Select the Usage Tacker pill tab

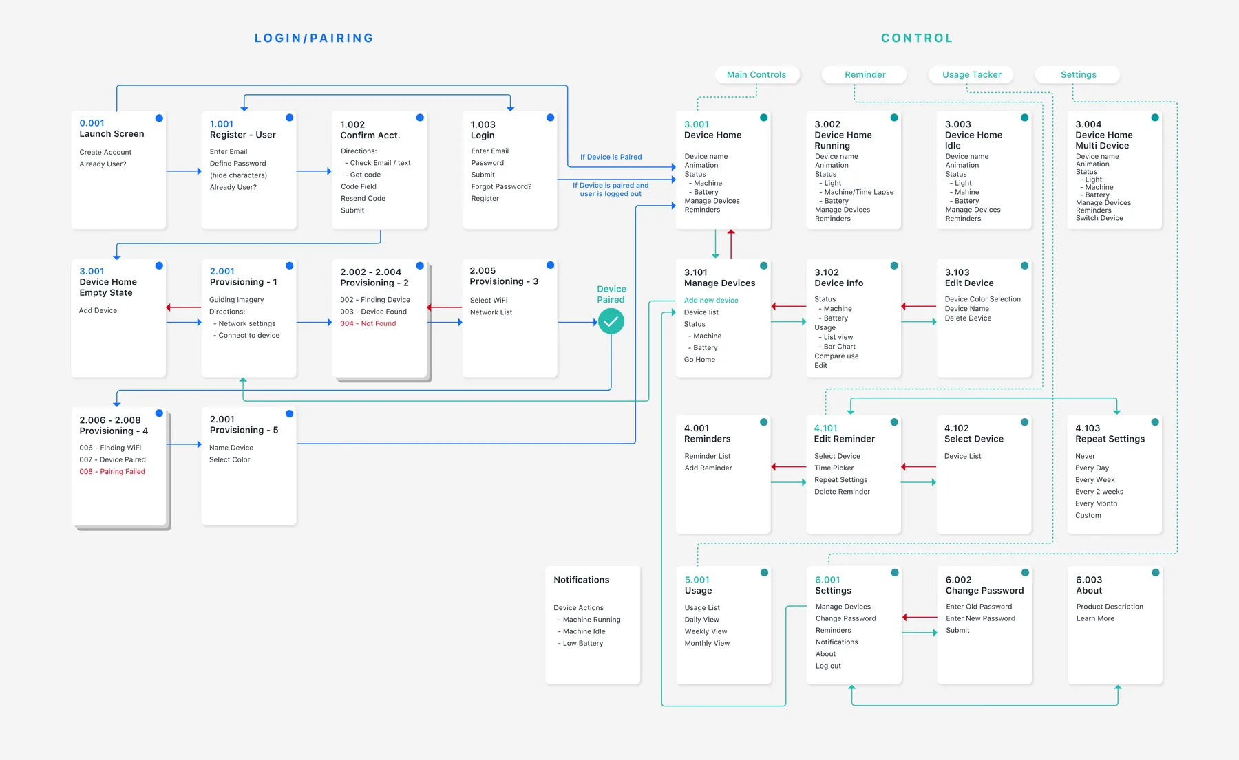tap(972, 74)
